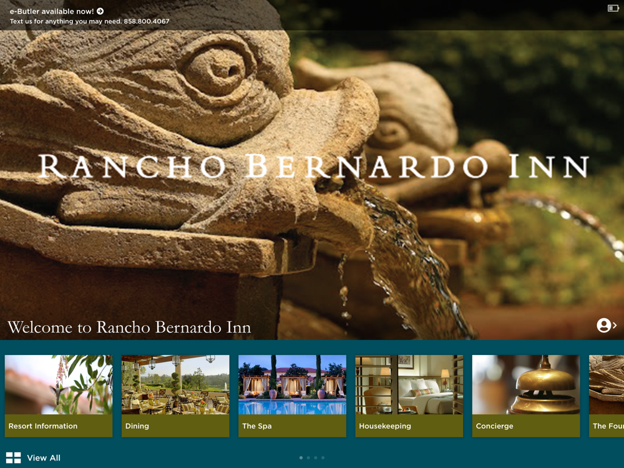This screenshot has width=624, height=468.
Task: Select the View All label
Action: [44, 457]
